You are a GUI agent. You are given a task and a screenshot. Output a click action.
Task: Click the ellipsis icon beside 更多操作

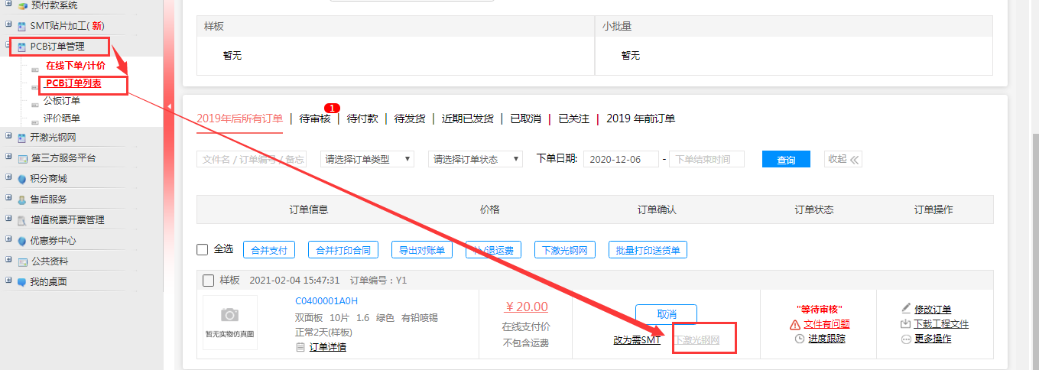(907, 338)
